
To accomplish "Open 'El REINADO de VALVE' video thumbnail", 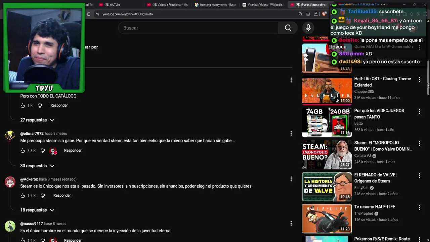I will (327, 187).
